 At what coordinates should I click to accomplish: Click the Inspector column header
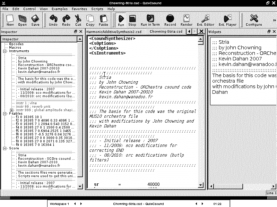click(x=39, y=39)
